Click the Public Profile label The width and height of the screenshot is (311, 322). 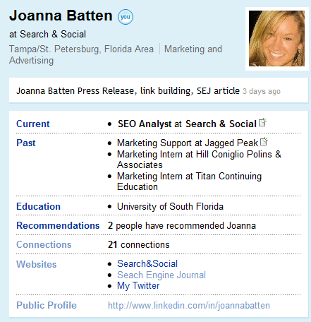coord(47,305)
